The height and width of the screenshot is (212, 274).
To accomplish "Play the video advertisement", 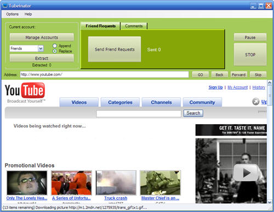I will [x=246, y=172].
